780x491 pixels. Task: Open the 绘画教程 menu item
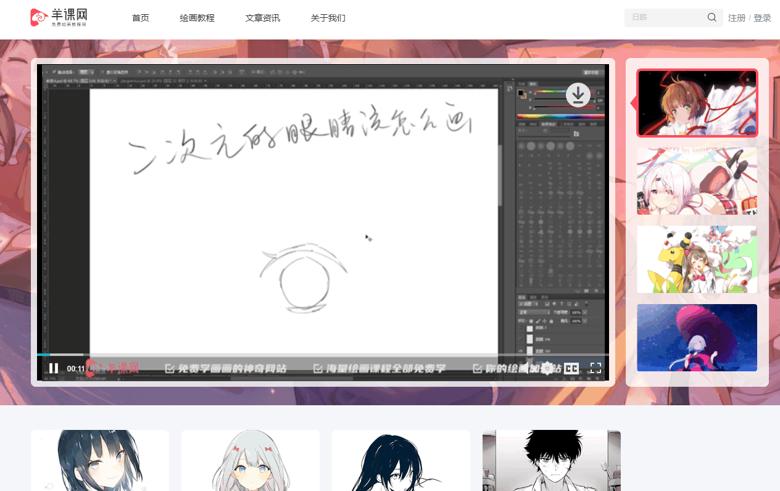pyautogui.click(x=197, y=18)
